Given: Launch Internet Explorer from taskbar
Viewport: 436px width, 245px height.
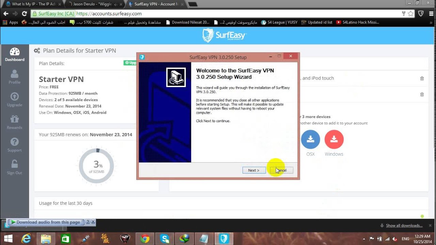Looking at the screenshot, I should tap(26, 239).
